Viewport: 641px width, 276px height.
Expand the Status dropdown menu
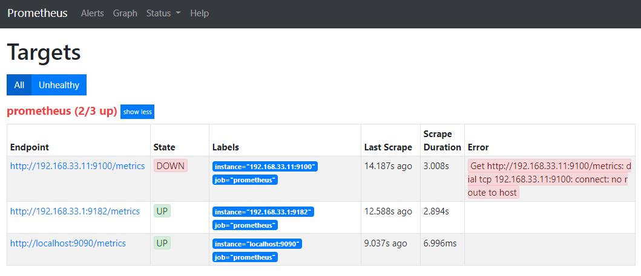tap(163, 13)
